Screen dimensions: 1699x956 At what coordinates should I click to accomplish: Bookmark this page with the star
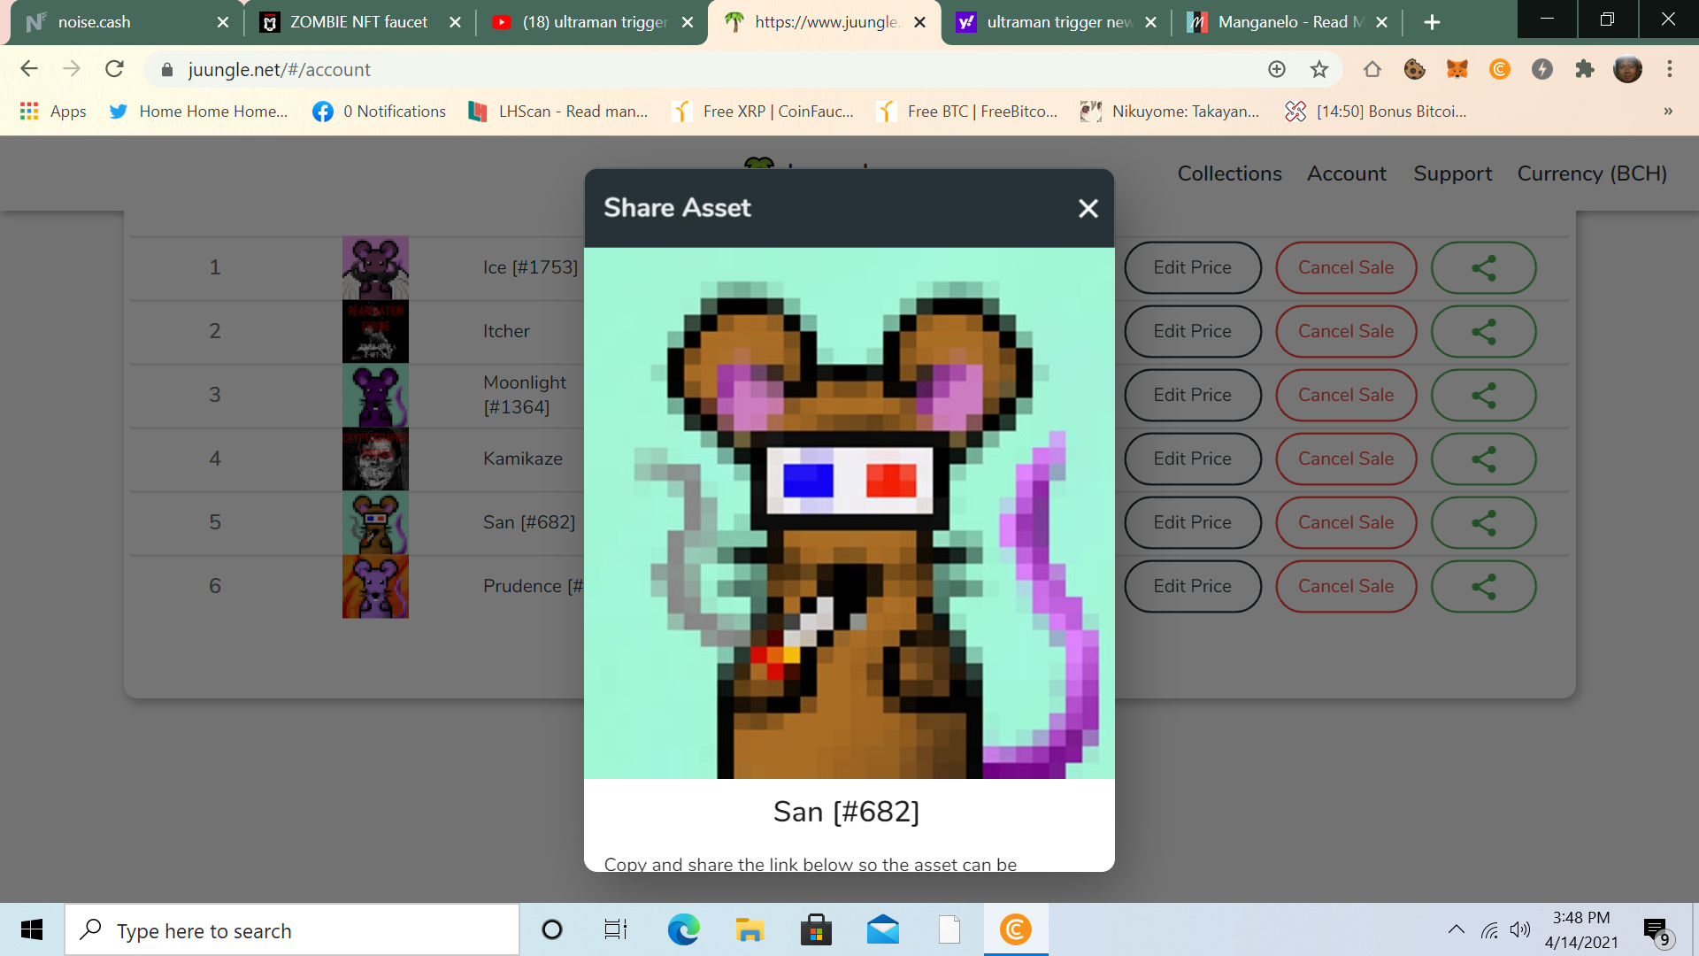point(1319,69)
